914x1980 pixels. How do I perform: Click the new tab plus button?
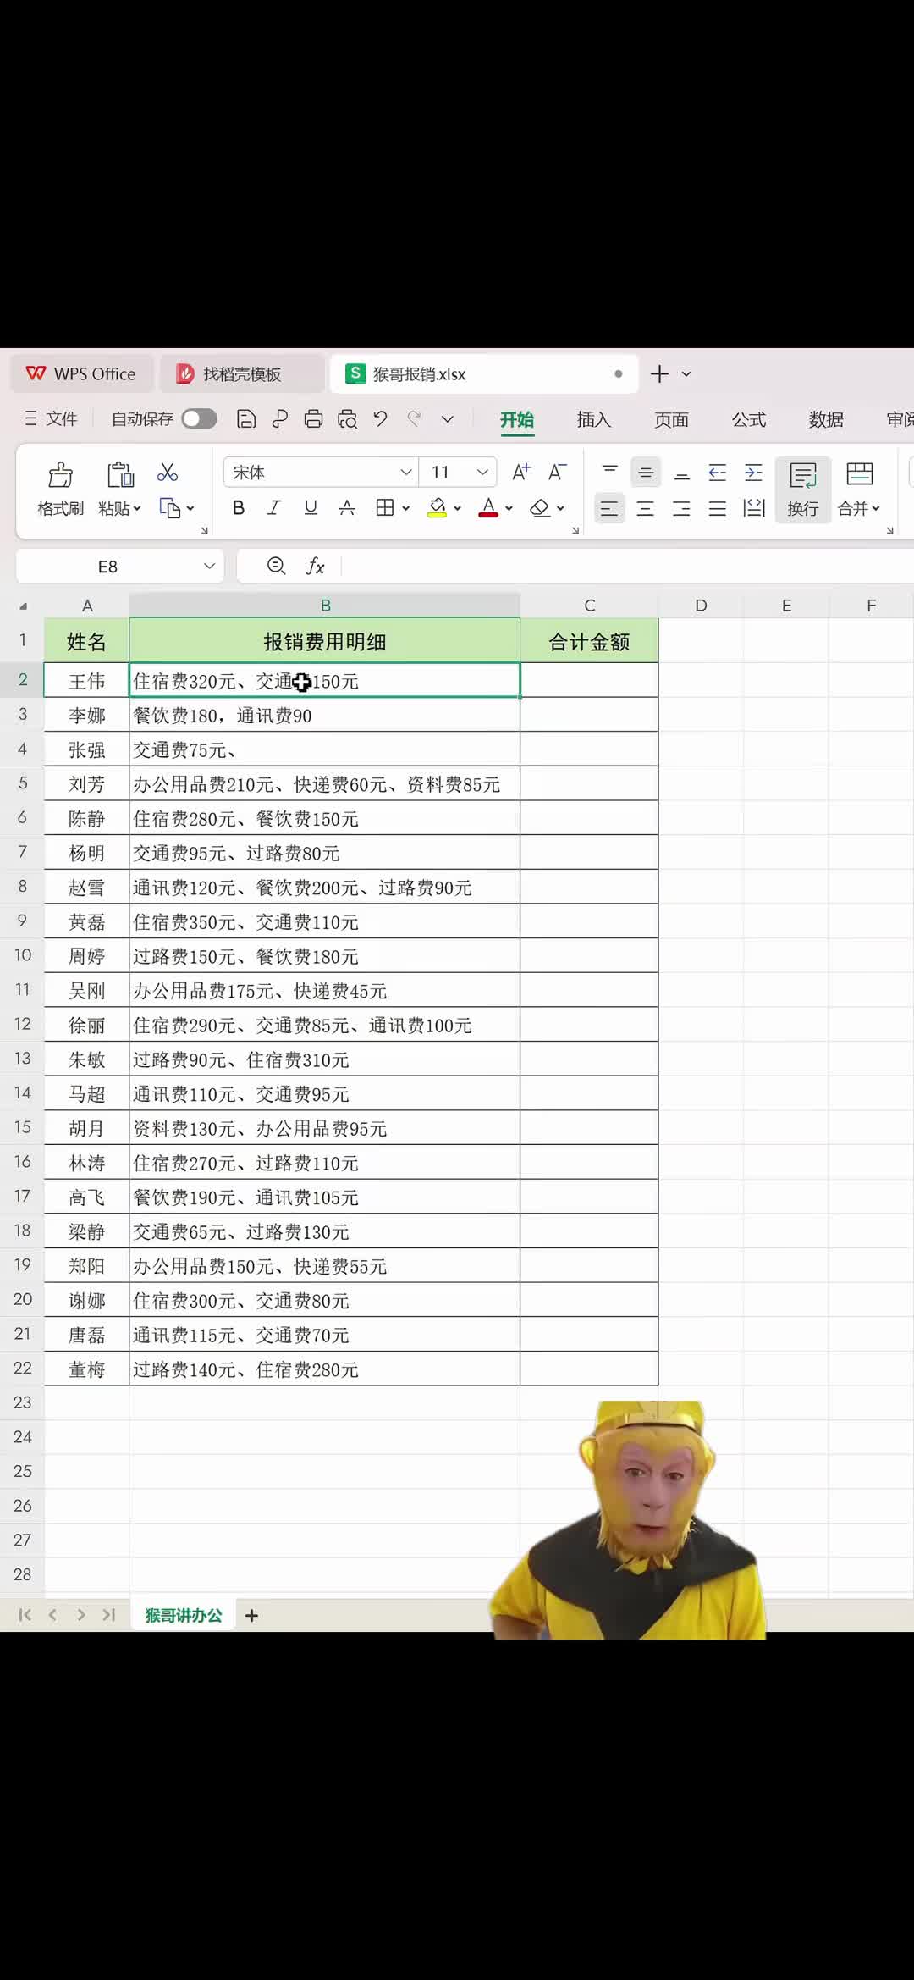tap(660, 373)
